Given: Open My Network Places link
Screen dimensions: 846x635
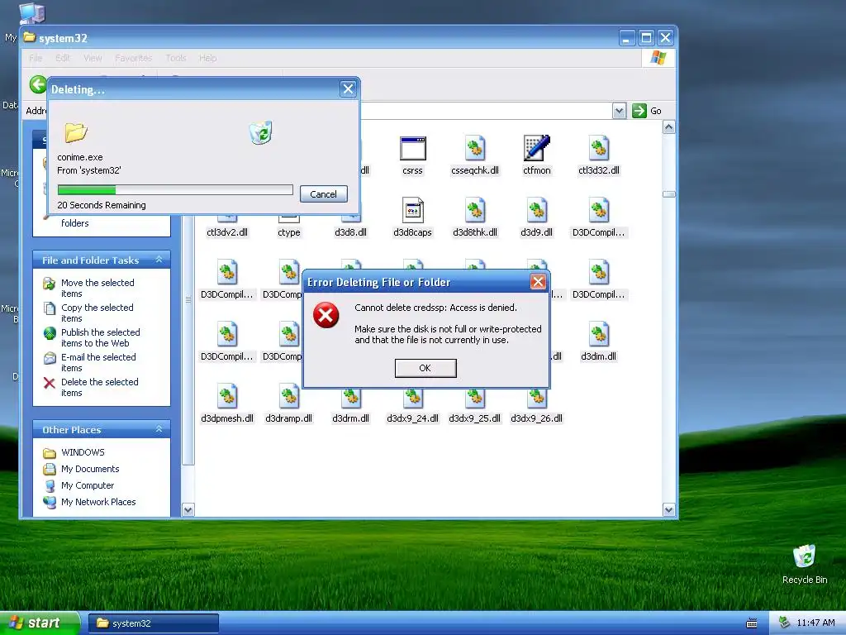Looking at the screenshot, I should point(89,502).
